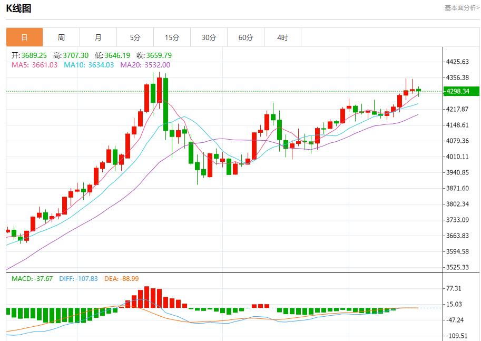This screenshot has width=481, height=341.
Task: Open the 基本面分析 link
Action: coord(462,8)
